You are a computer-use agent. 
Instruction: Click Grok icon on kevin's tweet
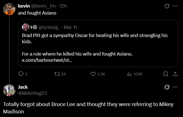pos(167,6)
